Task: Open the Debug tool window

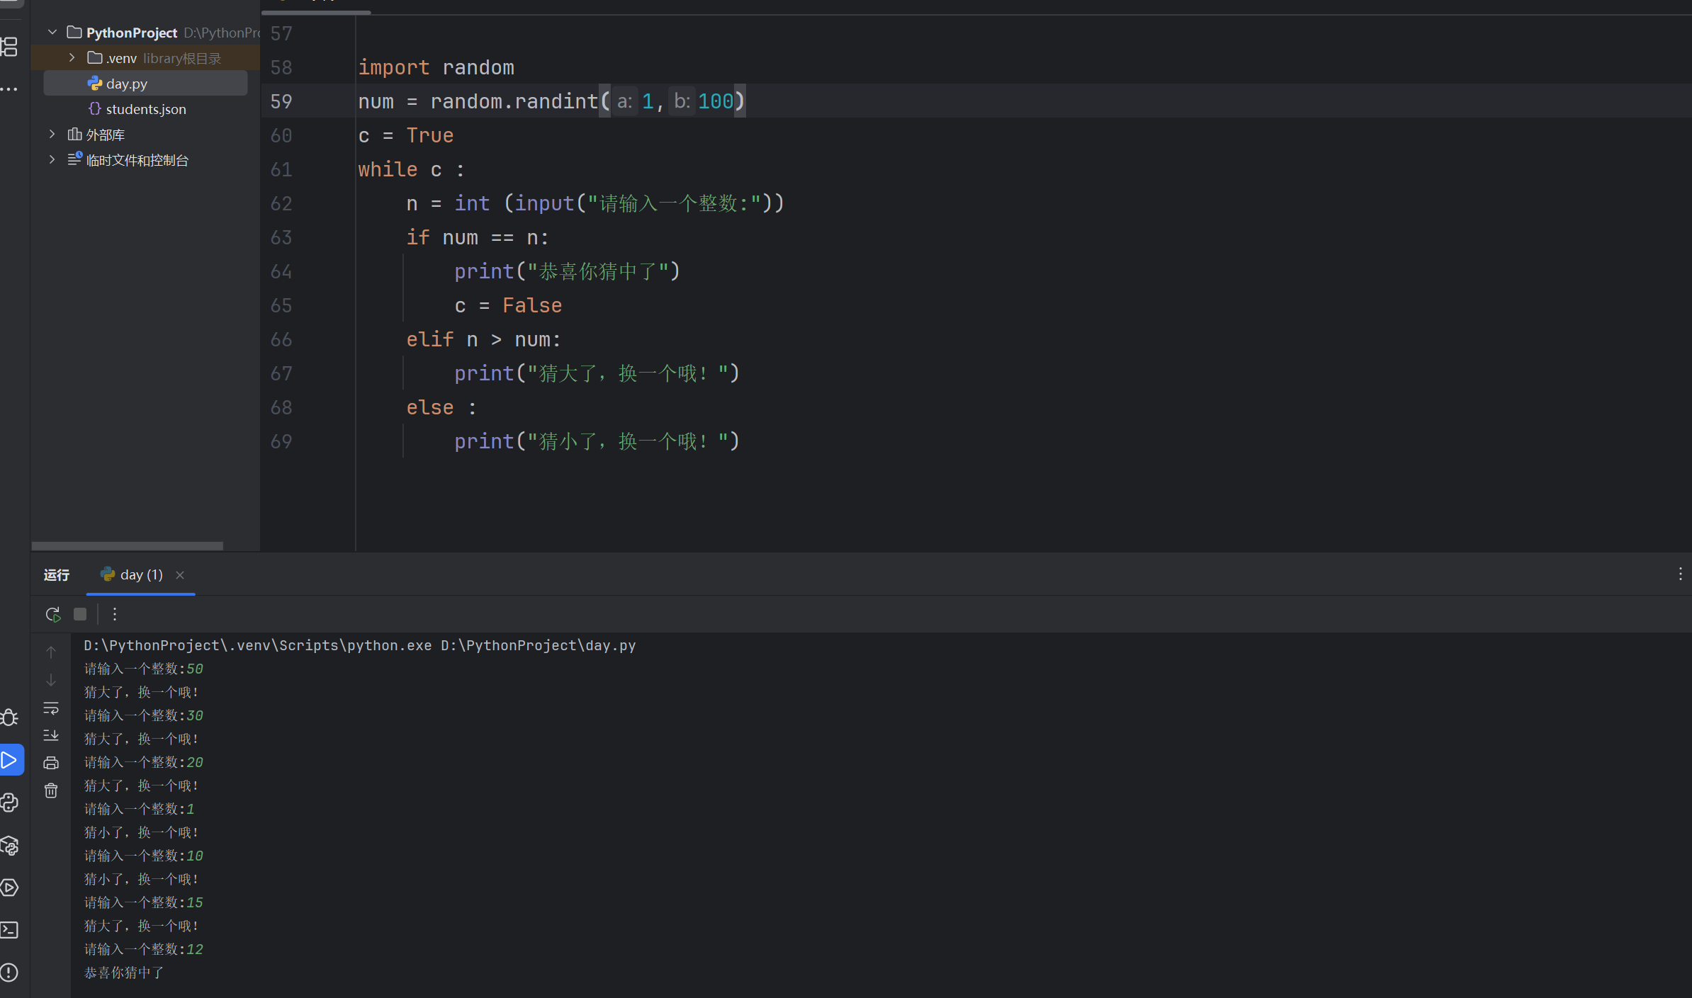Action: (10, 718)
